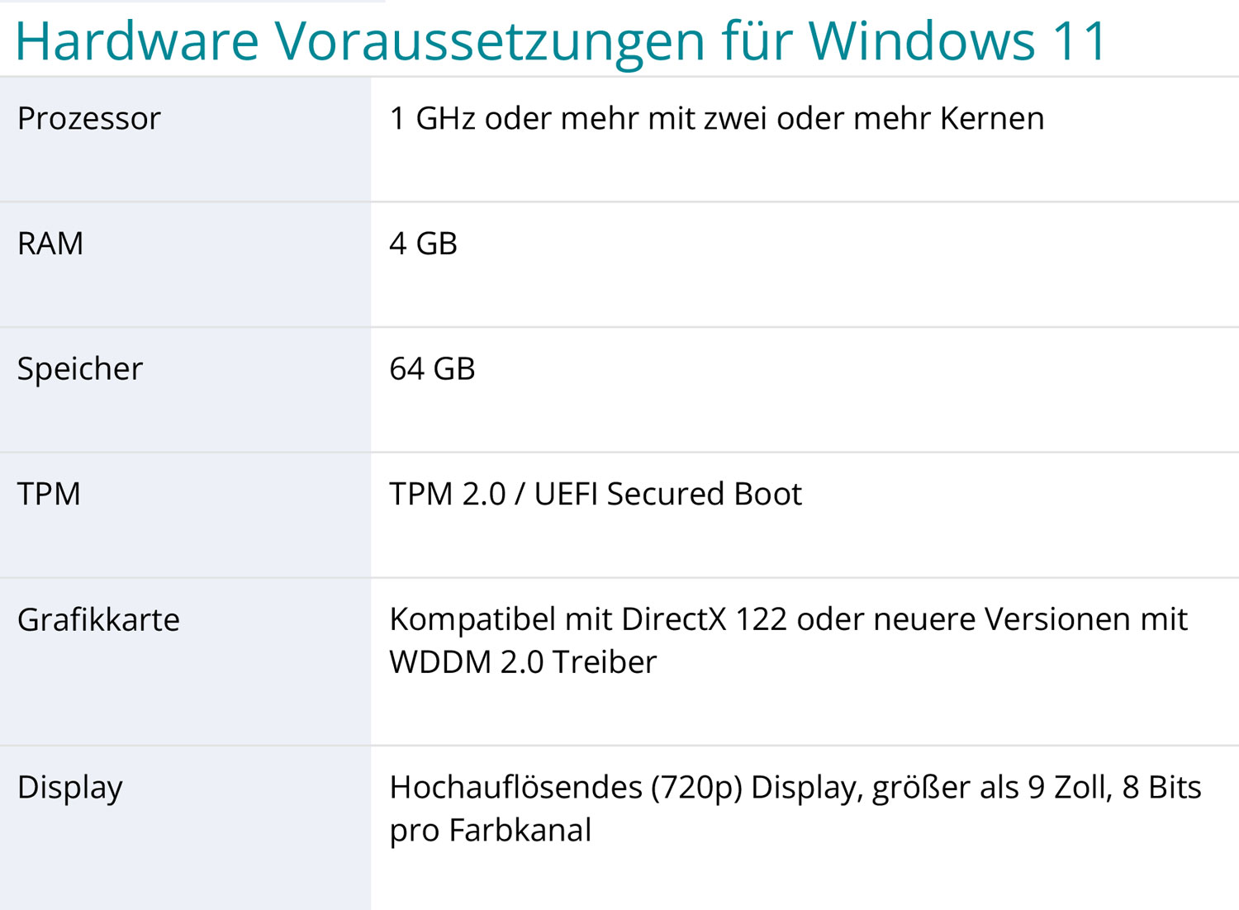
Task: Click the heading Hardware Voraussetzungen für Windows 11
Action: (x=561, y=40)
